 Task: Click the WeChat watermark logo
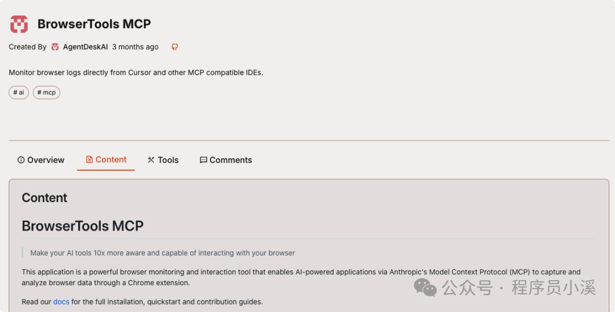point(425,287)
